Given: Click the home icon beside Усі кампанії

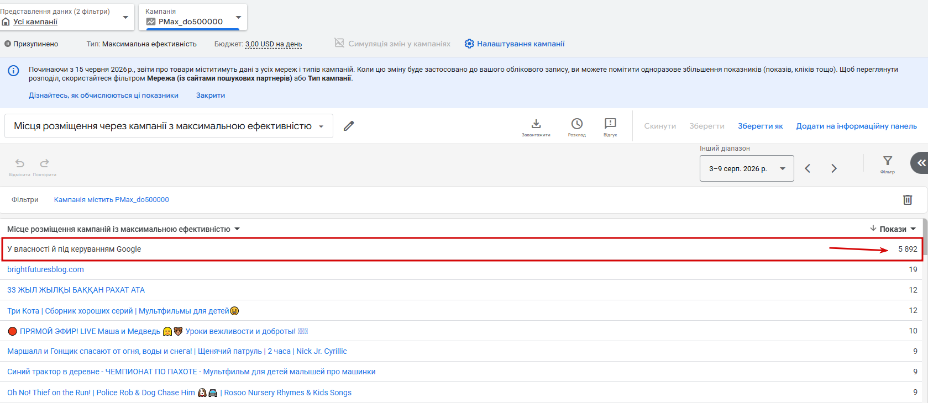Looking at the screenshot, I should coord(6,22).
